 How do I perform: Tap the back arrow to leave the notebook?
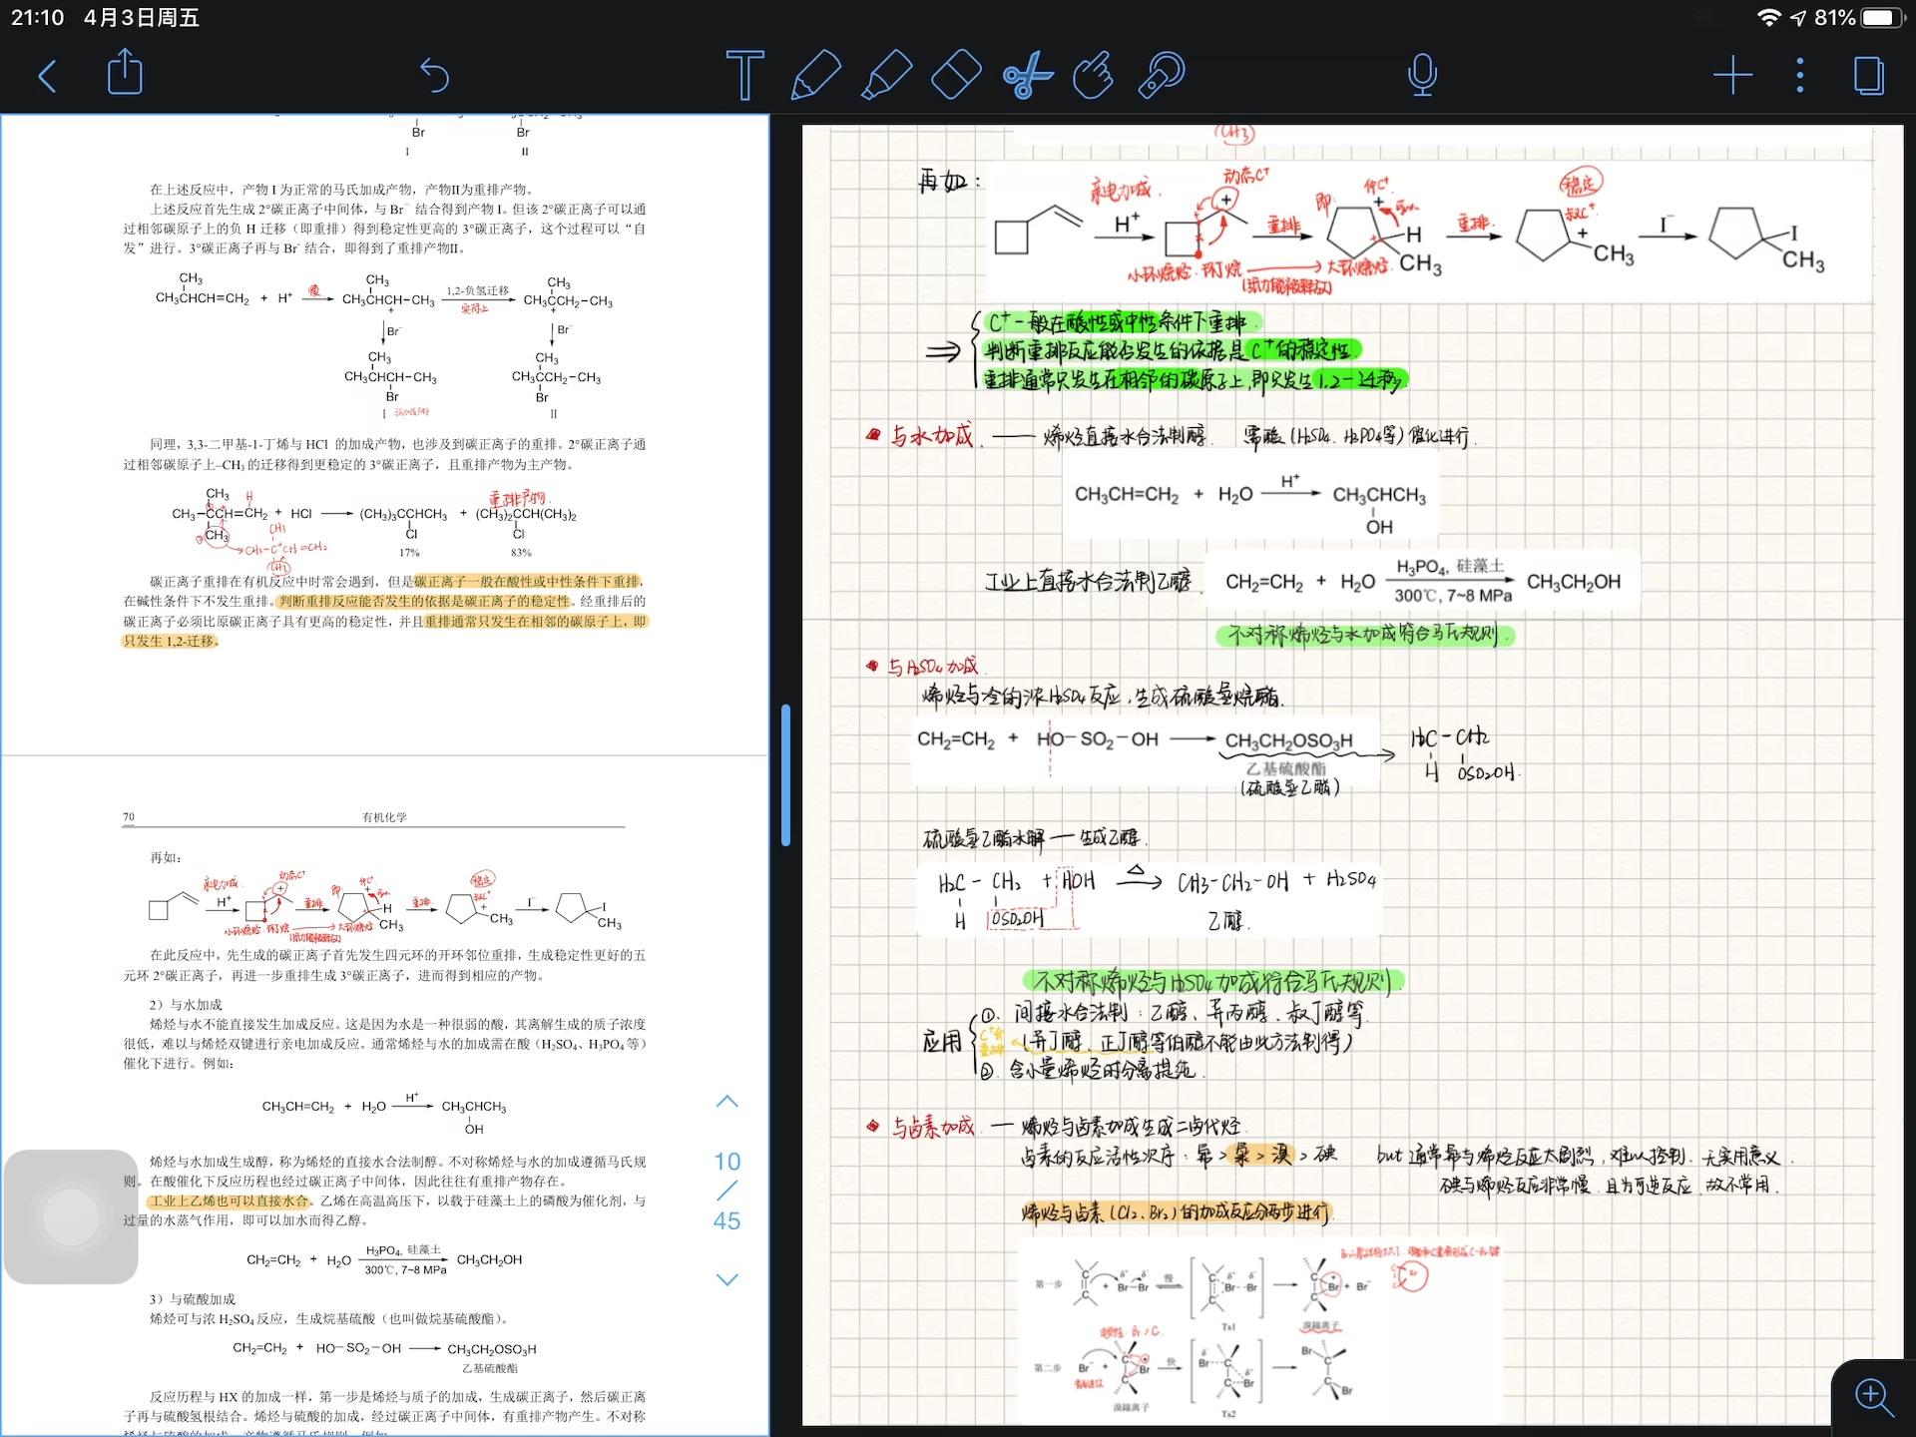coord(47,76)
